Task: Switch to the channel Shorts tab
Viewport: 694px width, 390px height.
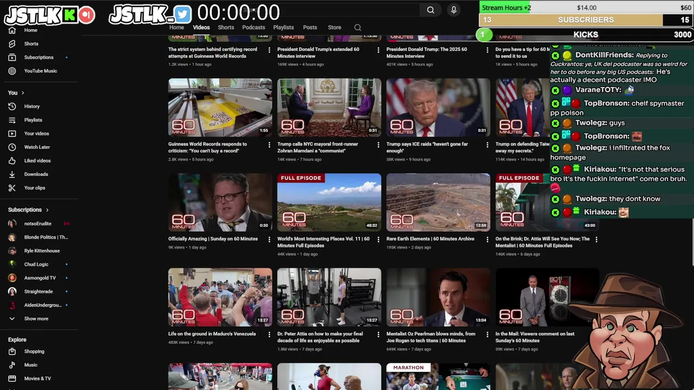Action: click(x=226, y=28)
